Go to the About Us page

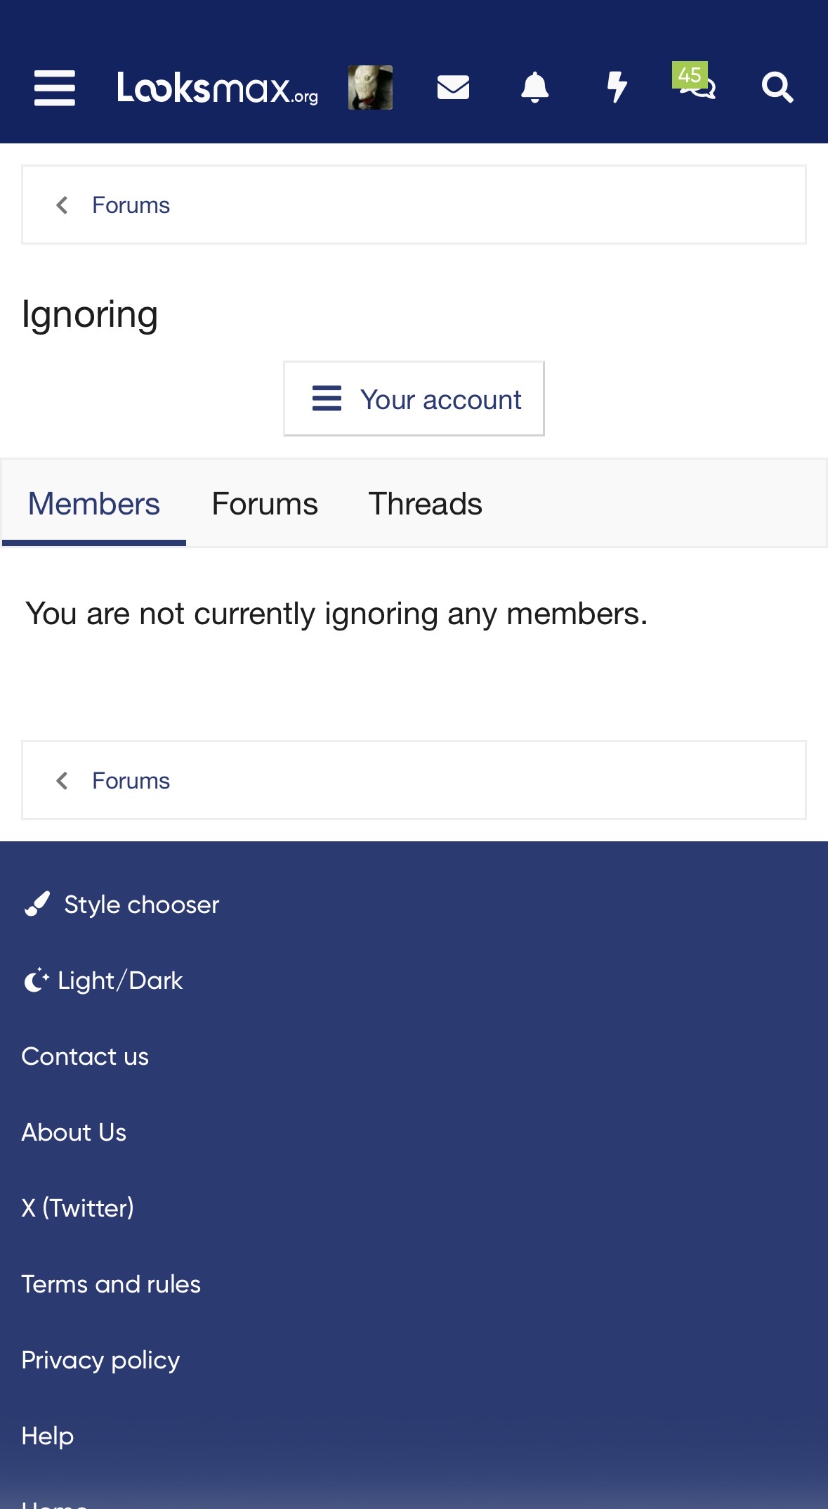click(x=74, y=1132)
